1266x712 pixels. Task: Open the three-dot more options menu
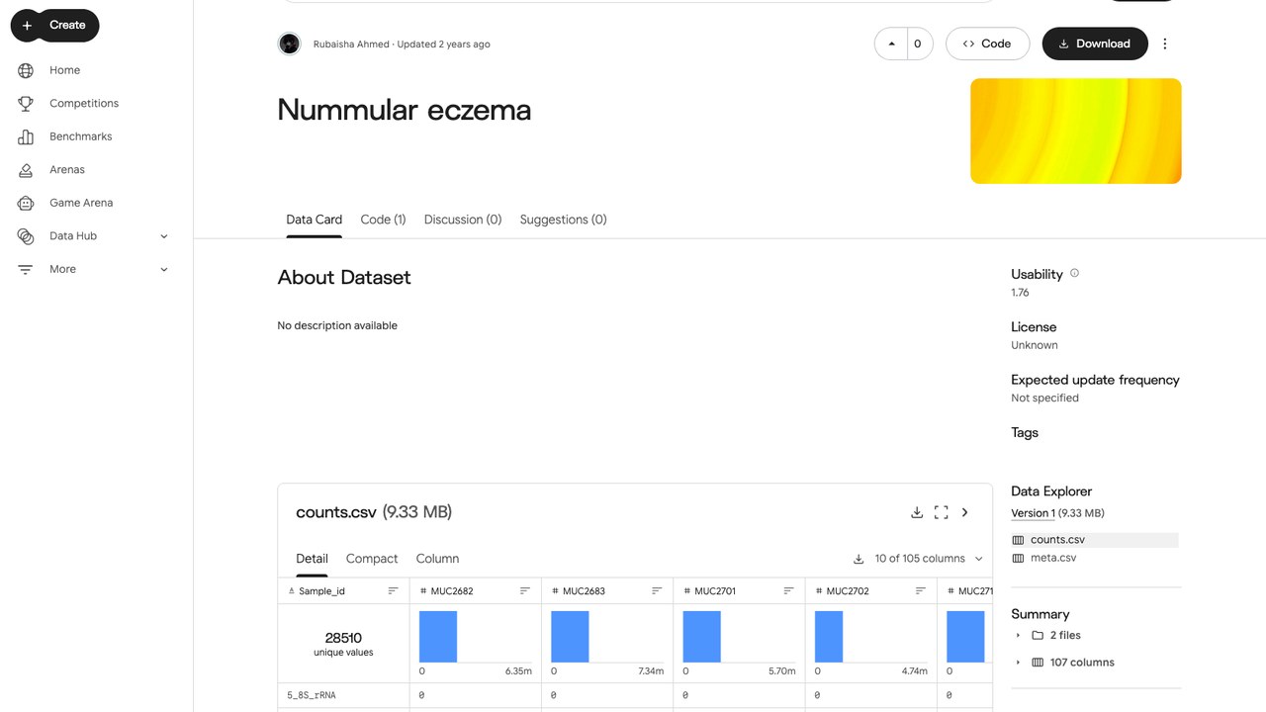1165,44
